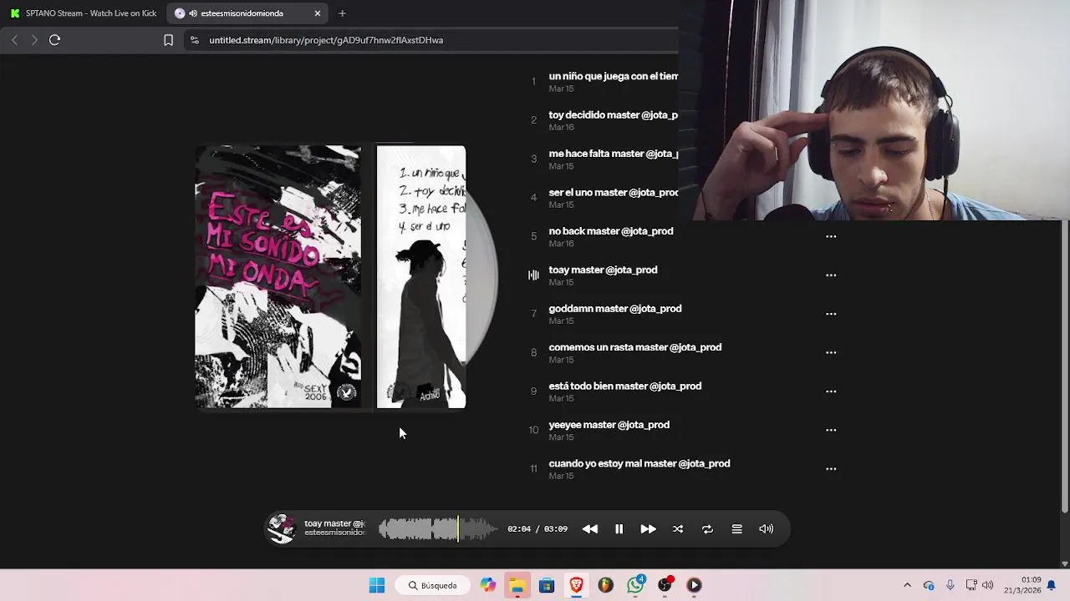Open Microsoft Store from the taskbar
1070x601 pixels.
click(547, 585)
